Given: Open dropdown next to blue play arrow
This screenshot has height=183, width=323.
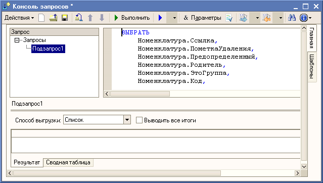Looking at the screenshot, I should (174, 18).
